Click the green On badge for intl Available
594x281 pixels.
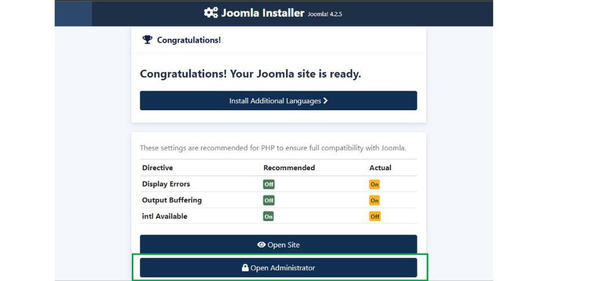[x=269, y=217]
